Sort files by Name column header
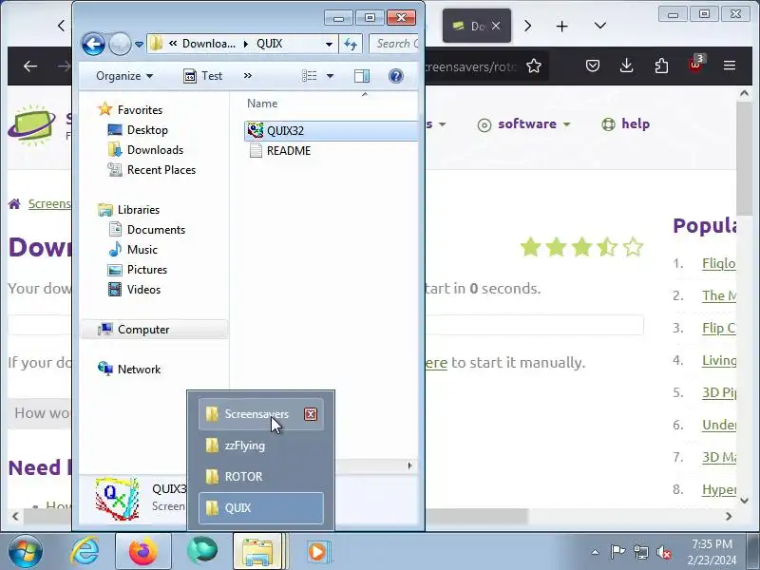 [x=262, y=104]
